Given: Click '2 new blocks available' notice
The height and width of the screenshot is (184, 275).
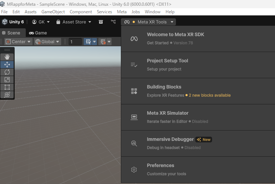Looking at the screenshot, I should point(210,95).
